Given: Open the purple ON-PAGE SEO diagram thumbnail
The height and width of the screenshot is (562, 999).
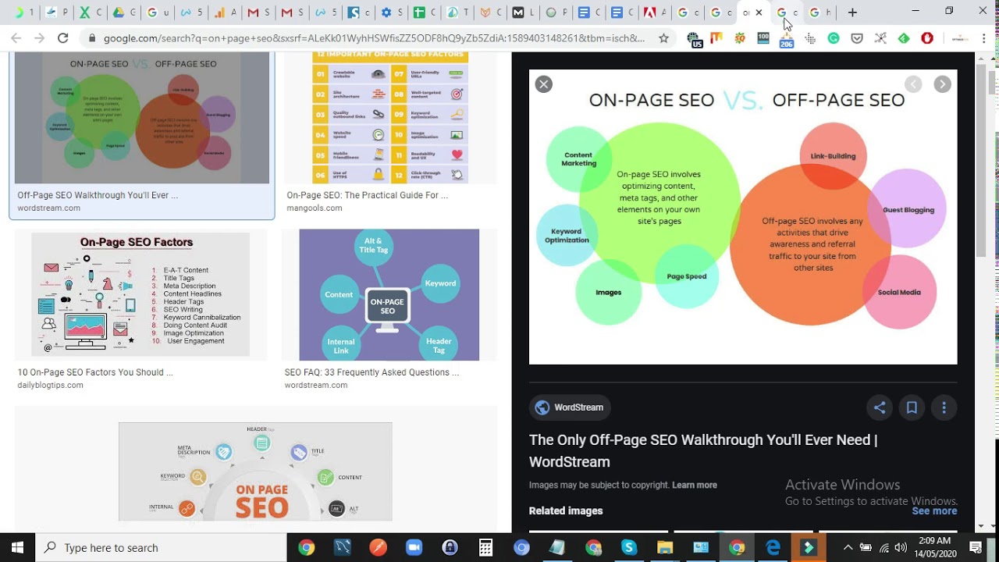Looking at the screenshot, I should coord(389,294).
